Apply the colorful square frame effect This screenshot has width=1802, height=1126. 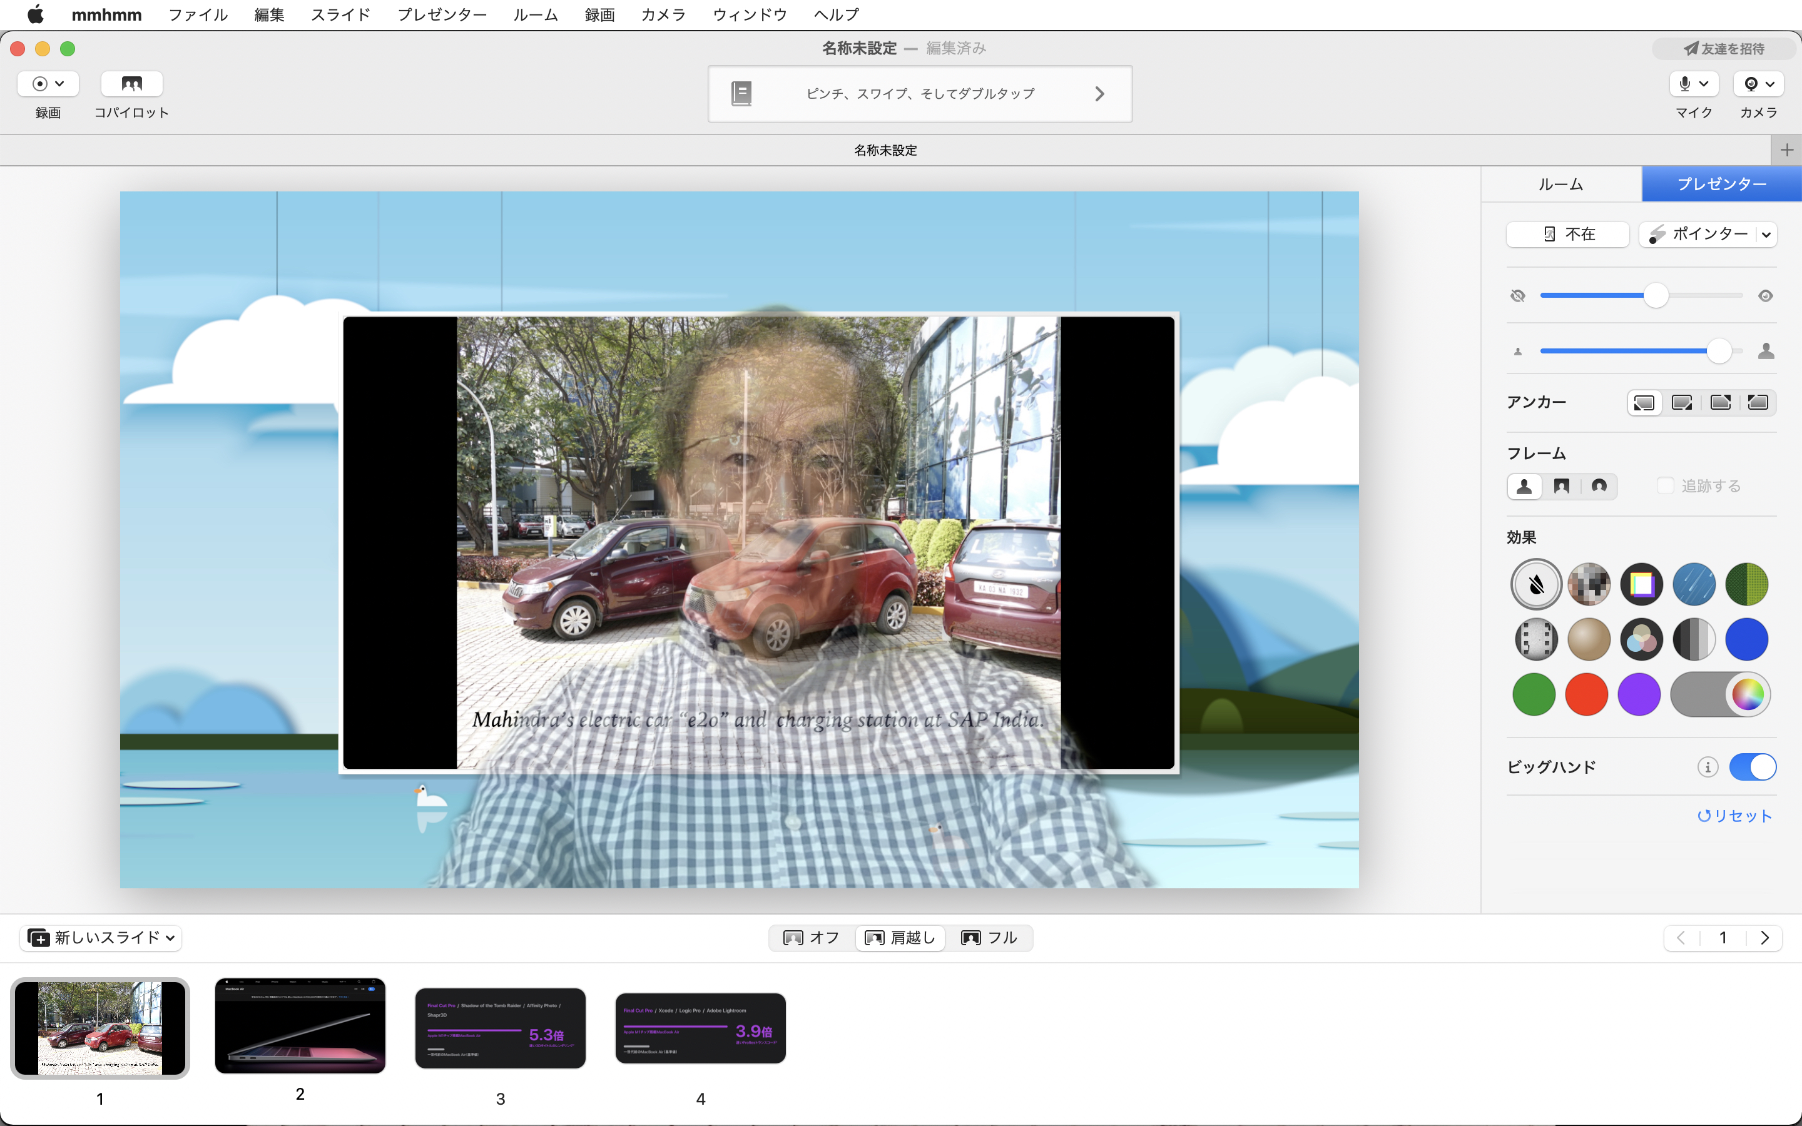pos(1641,585)
